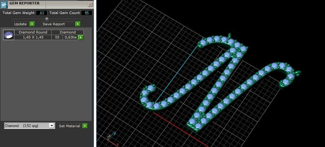Click green arrow next to Update
Screen dimensions: 325x147
[32, 24]
